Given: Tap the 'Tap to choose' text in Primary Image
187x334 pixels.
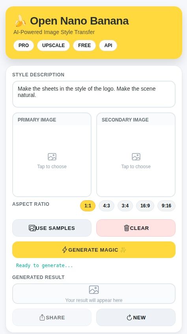Looking at the screenshot, I should tap(52, 167).
